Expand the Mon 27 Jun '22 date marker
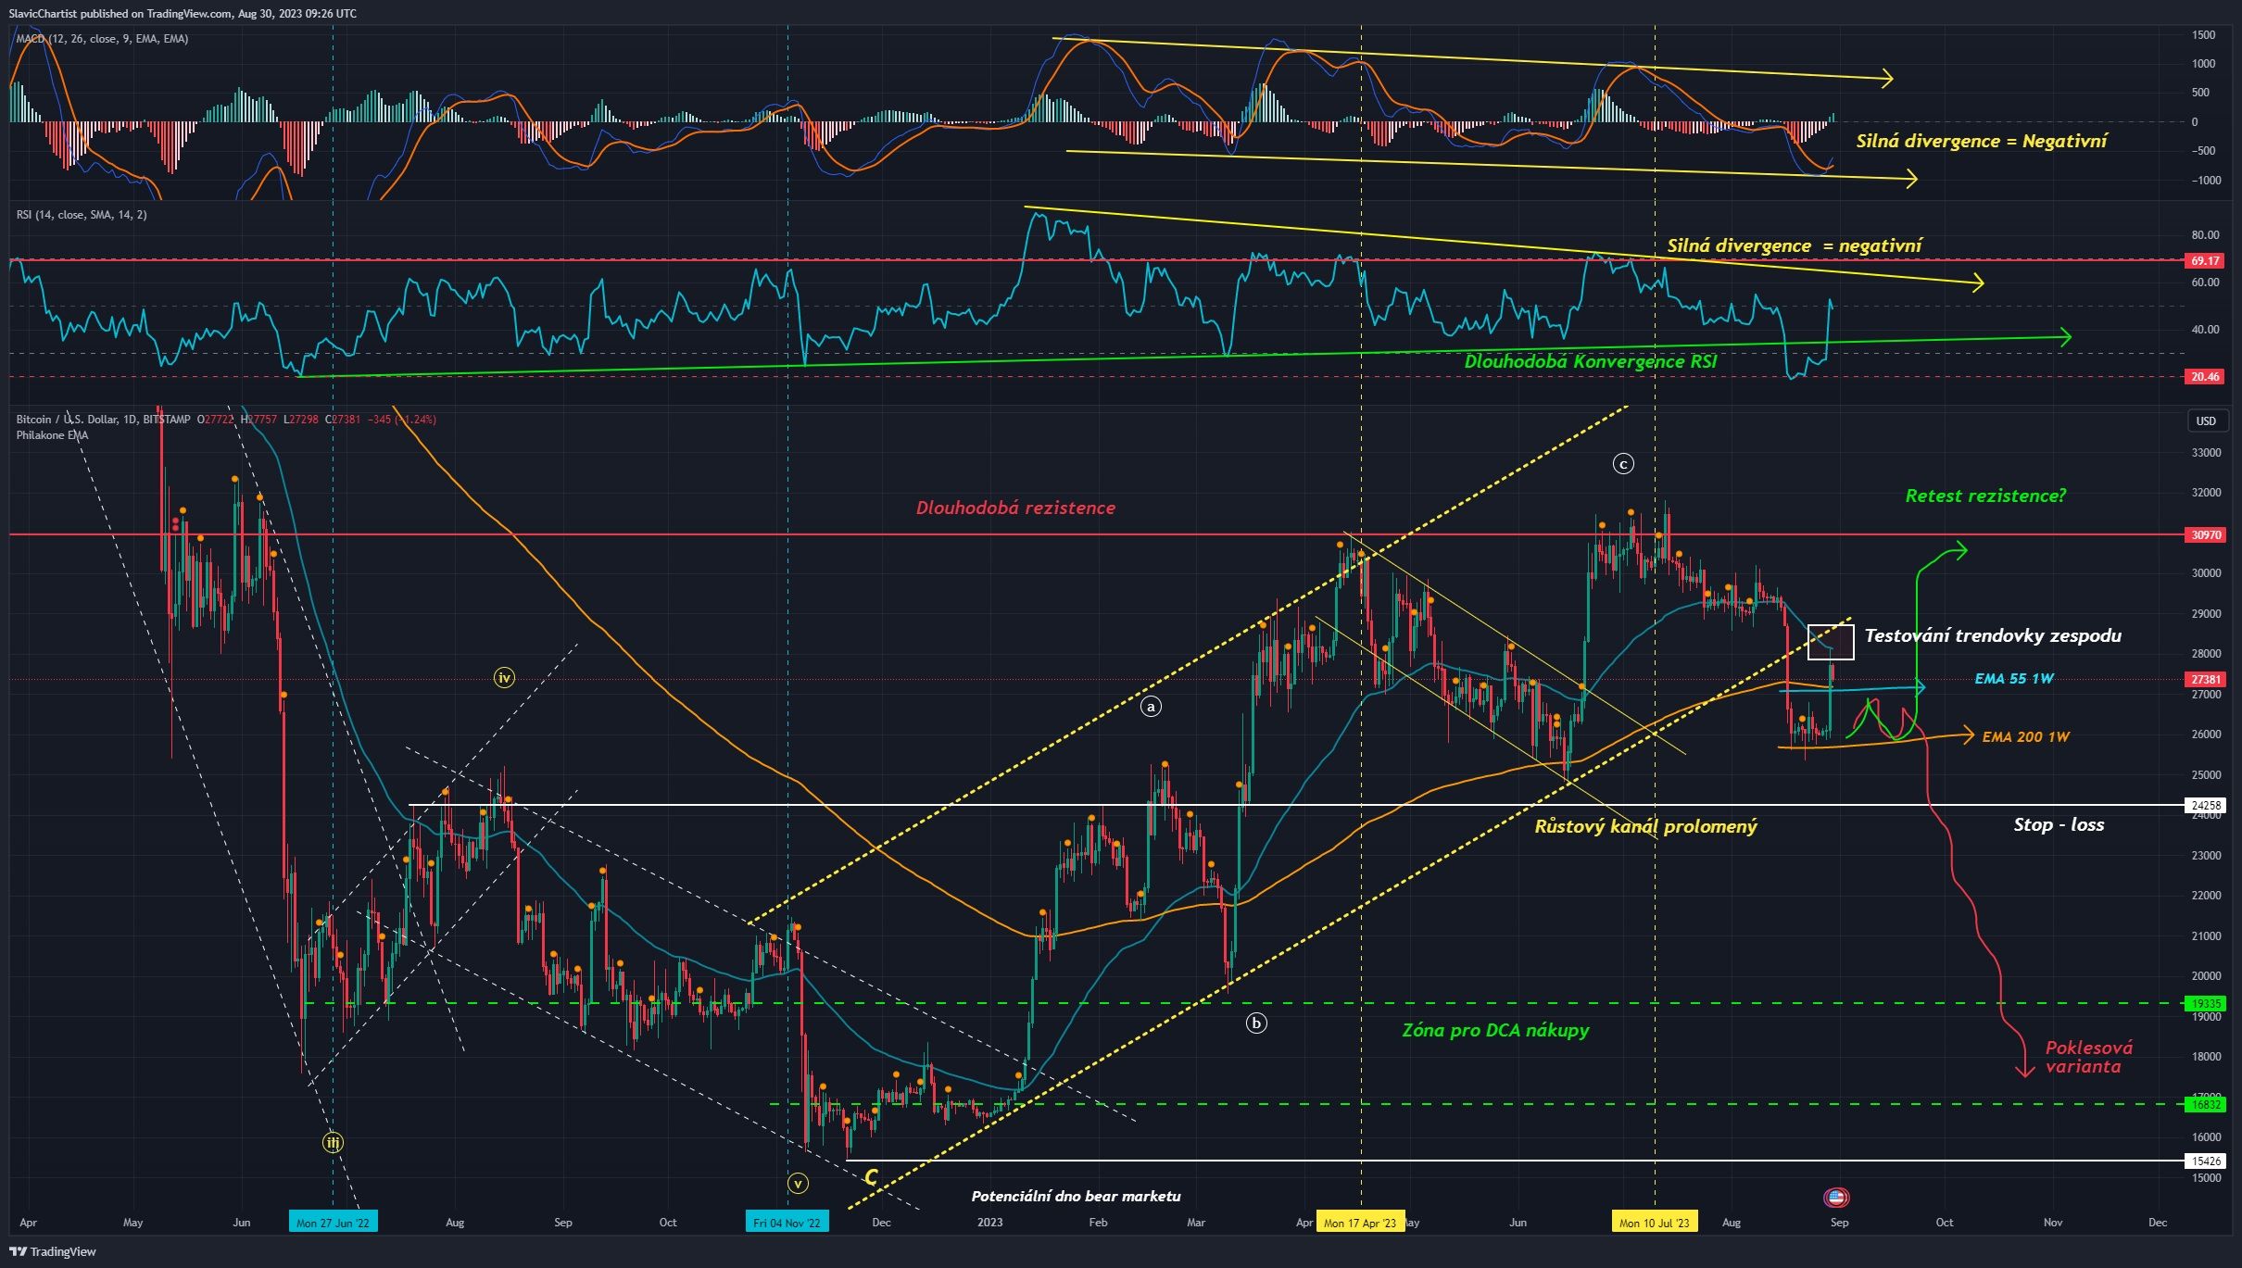The height and width of the screenshot is (1268, 2242). tap(334, 1222)
